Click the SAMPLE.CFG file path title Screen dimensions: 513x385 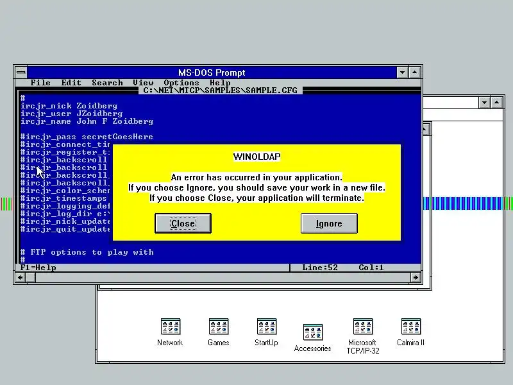220,90
